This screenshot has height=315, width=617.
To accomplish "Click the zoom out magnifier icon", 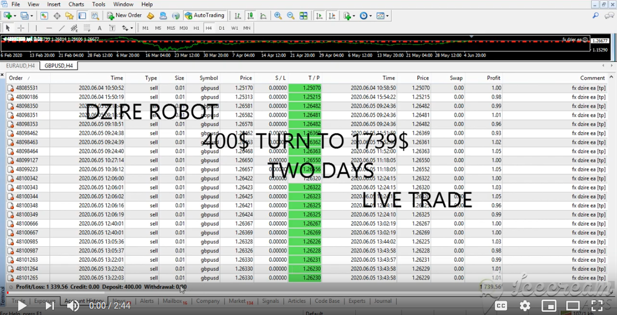I will click(x=291, y=16).
